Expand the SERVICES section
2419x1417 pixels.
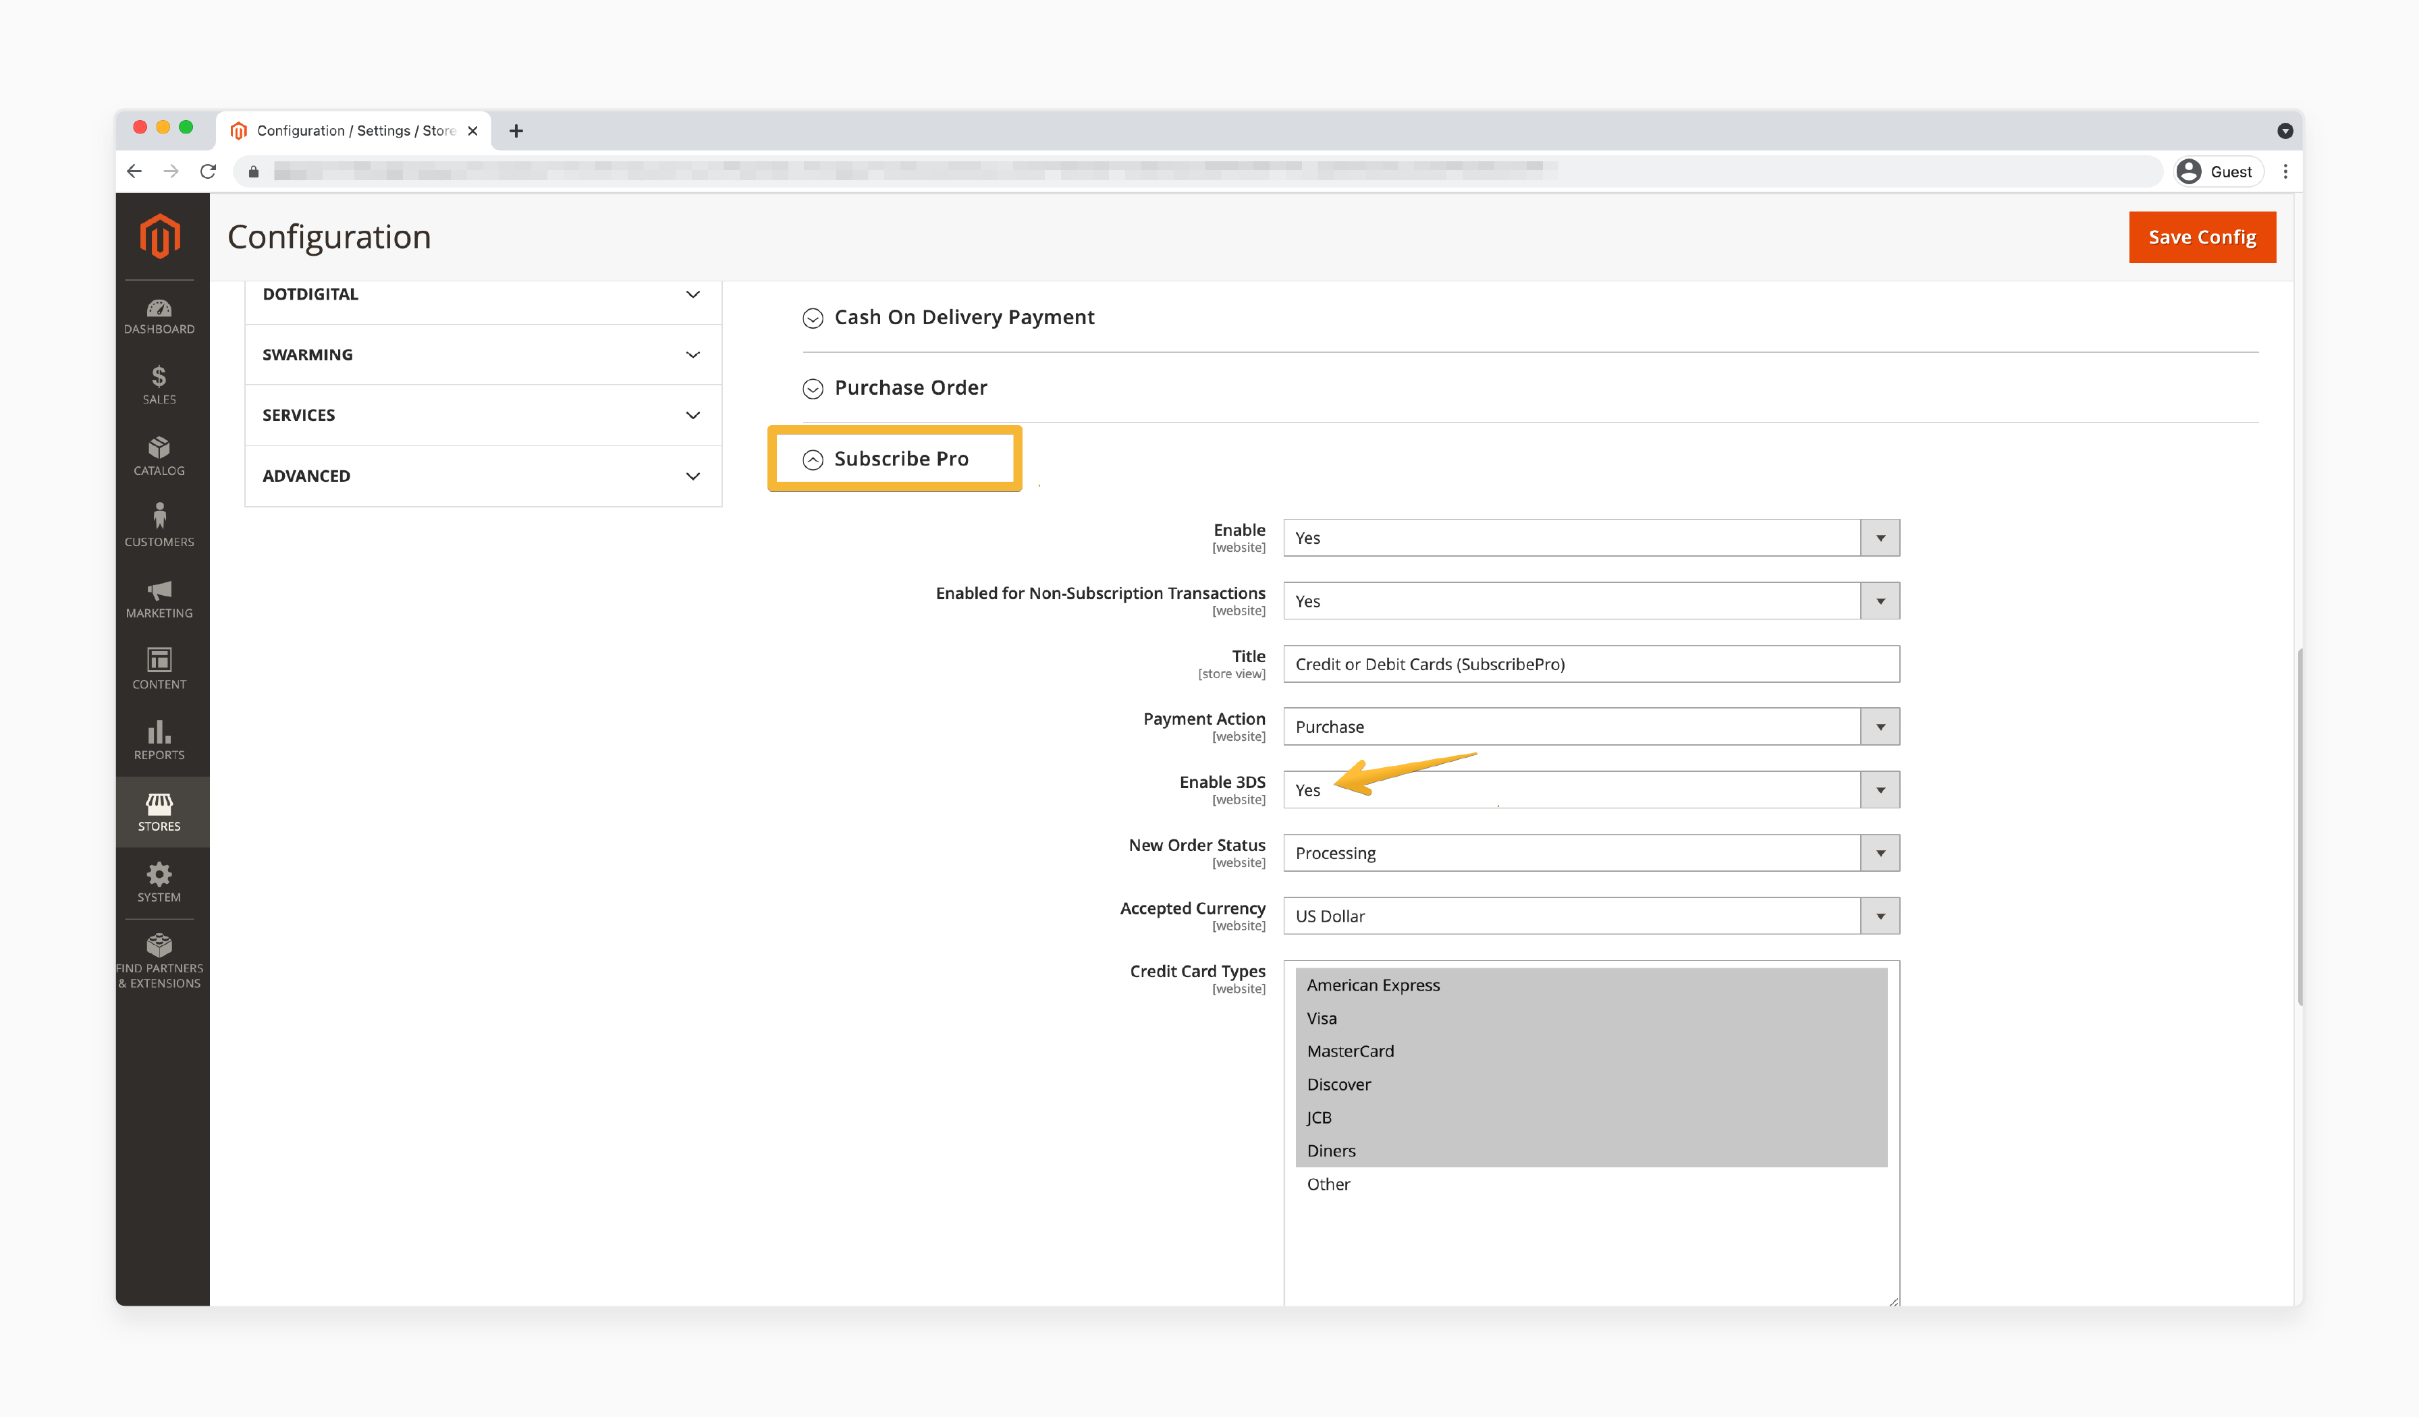coord(483,416)
